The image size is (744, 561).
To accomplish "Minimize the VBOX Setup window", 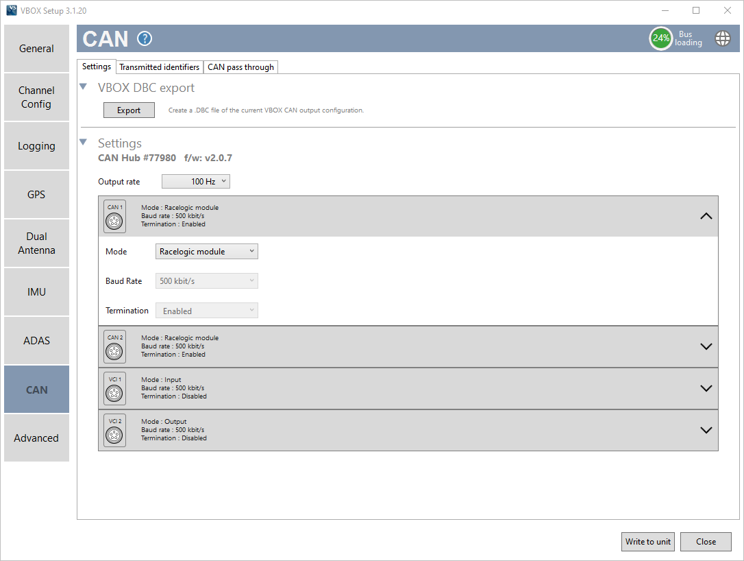I will 665,10.
